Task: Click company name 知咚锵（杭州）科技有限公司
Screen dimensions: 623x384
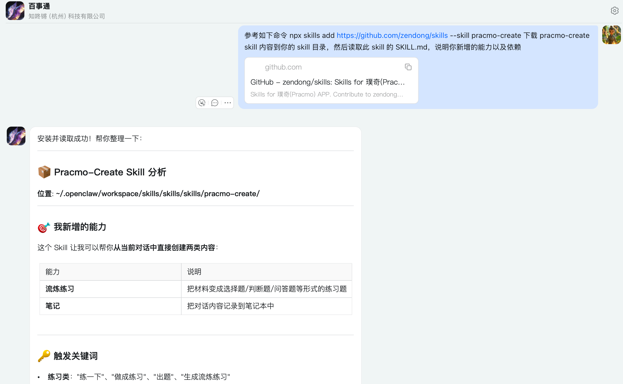Action: coord(67,16)
